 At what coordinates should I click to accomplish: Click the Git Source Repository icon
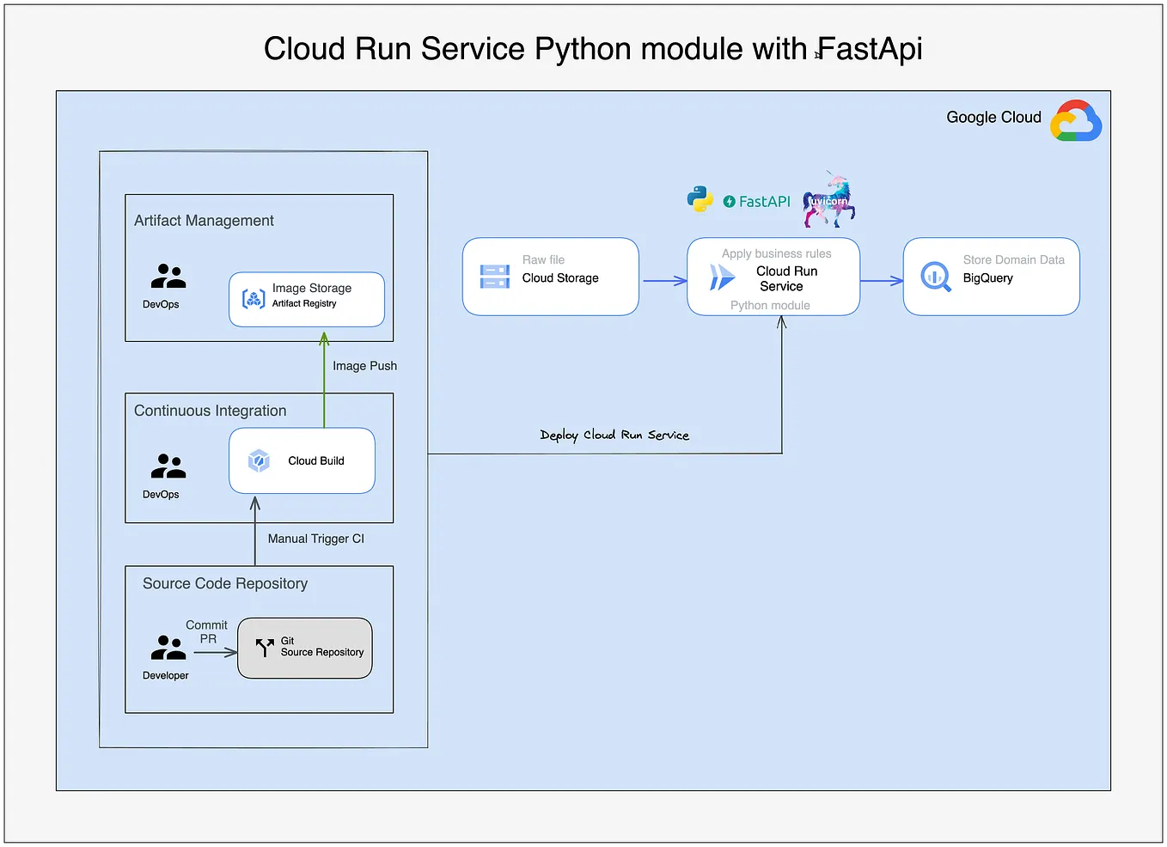[264, 648]
